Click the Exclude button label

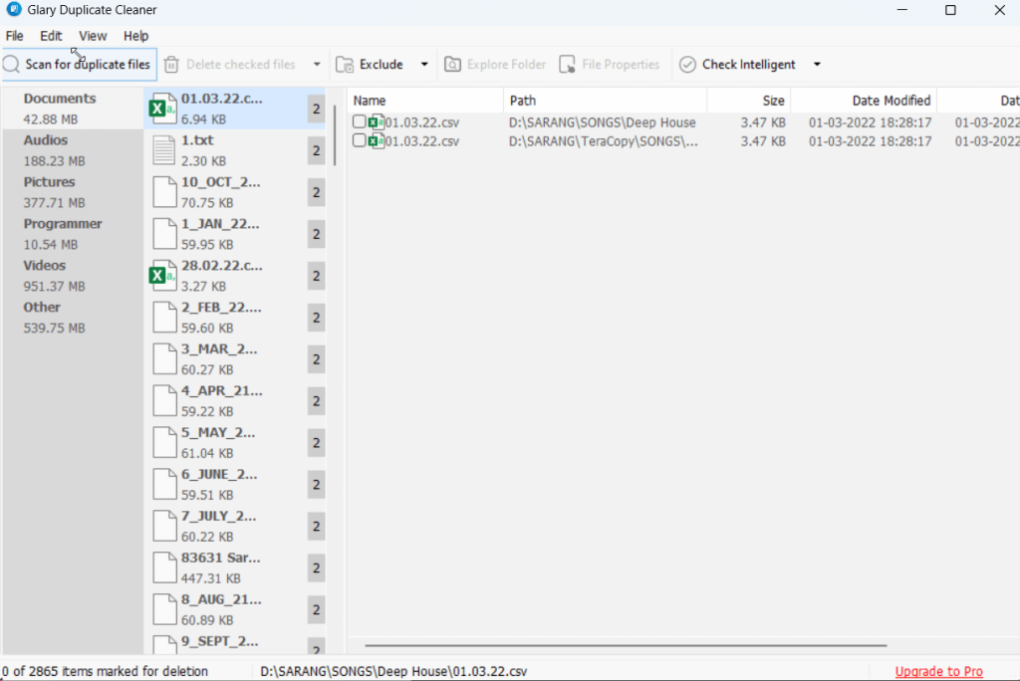[x=382, y=65]
